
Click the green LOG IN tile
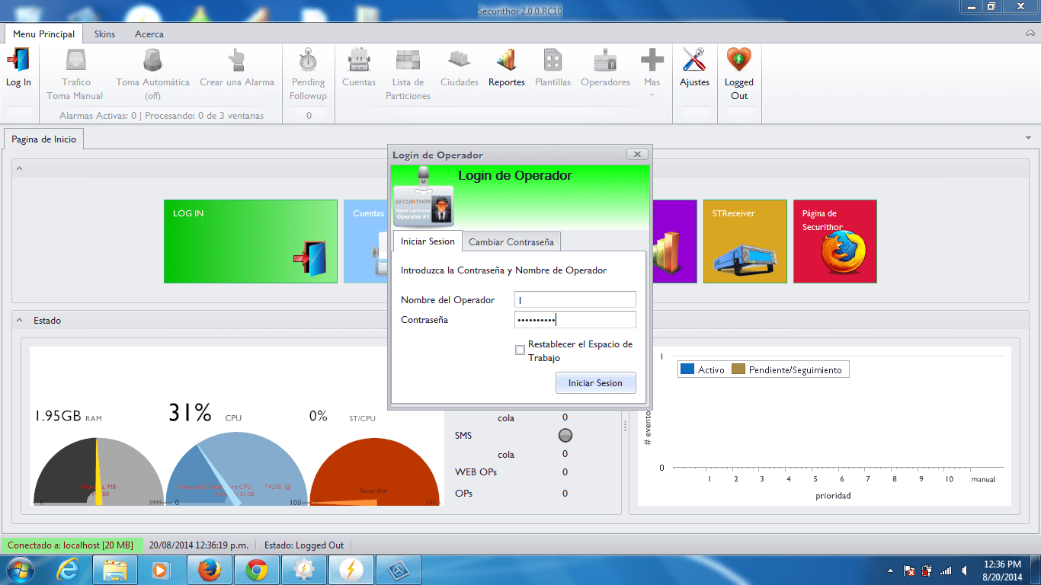[x=250, y=241]
